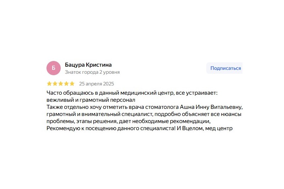Click the first yellow rating star
The height and width of the screenshot is (189, 284).
(x=49, y=84)
